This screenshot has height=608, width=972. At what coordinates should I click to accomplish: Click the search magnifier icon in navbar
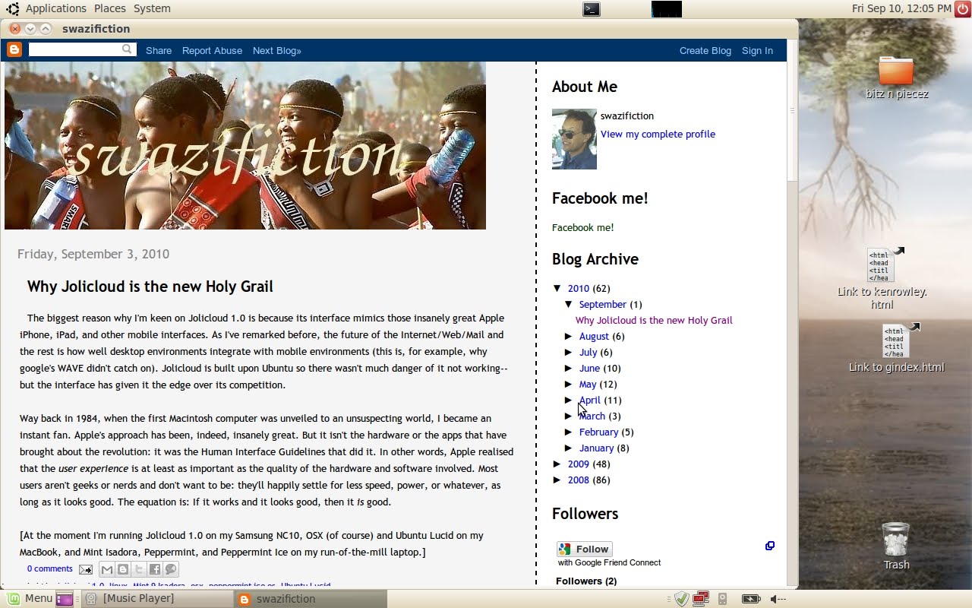(128, 49)
